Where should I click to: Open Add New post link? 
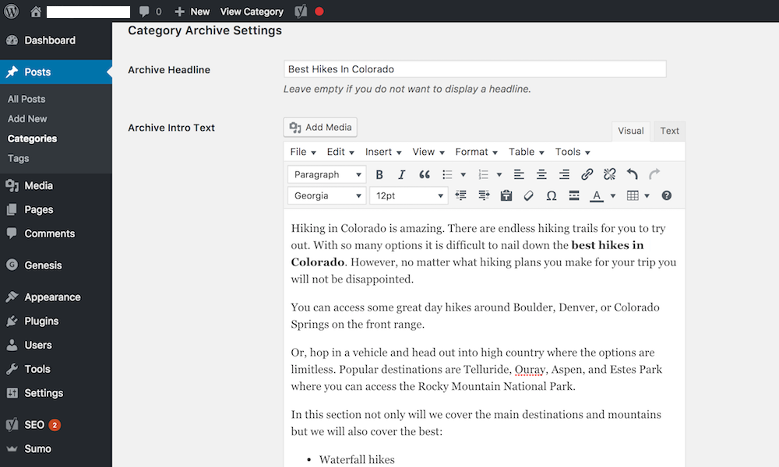[x=27, y=118]
